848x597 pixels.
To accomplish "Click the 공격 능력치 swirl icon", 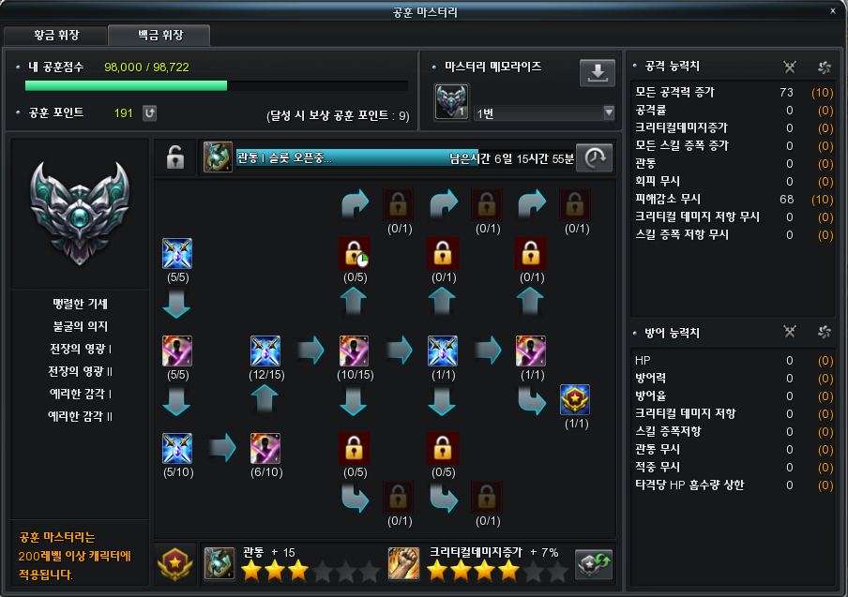I will tap(825, 67).
